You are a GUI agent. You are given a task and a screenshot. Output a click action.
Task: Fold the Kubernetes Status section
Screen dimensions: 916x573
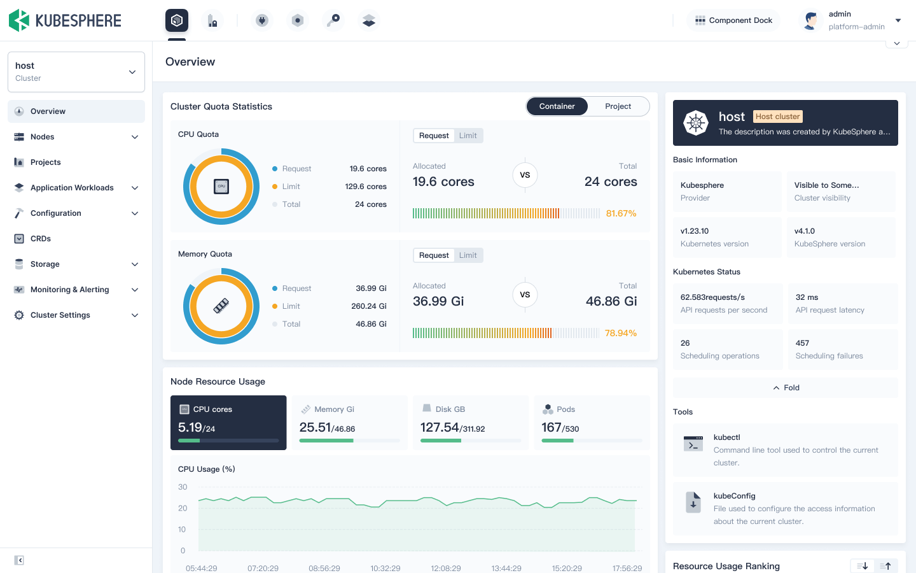click(786, 388)
